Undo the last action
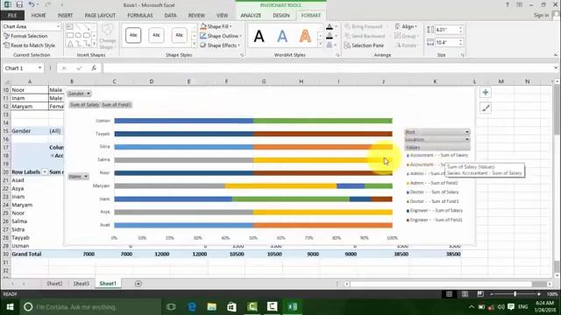 click(x=32, y=5)
